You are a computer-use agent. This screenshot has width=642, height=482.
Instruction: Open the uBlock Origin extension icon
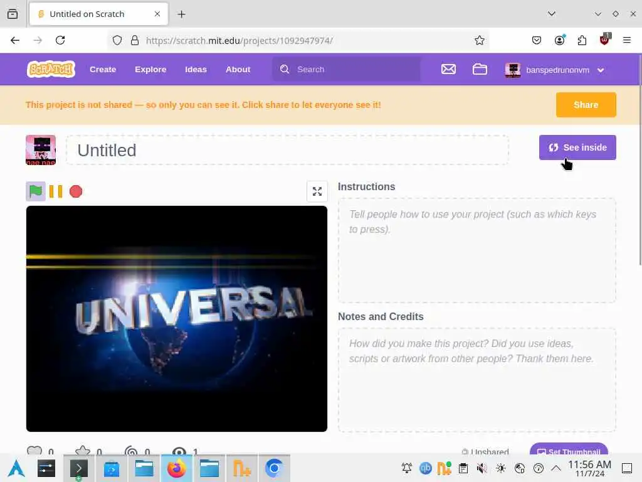[604, 40]
